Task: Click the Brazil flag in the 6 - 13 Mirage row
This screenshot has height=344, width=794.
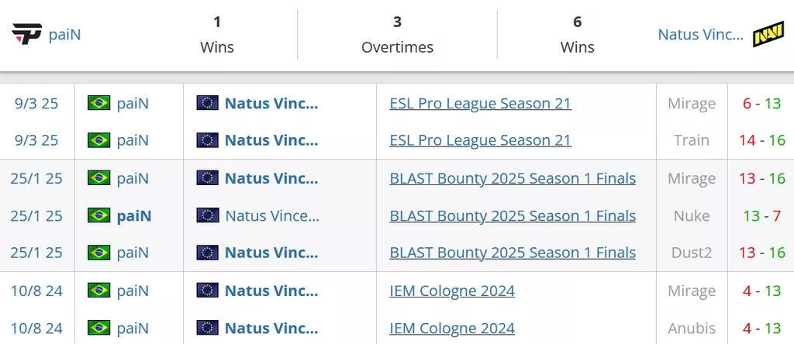Action: coord(98,103)
